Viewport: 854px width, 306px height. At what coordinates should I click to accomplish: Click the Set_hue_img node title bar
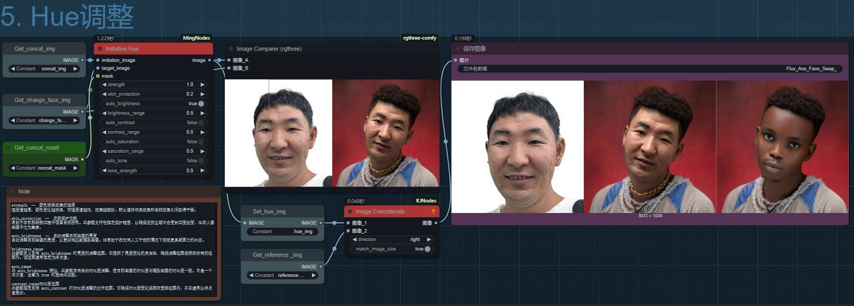tap(269, 211)
